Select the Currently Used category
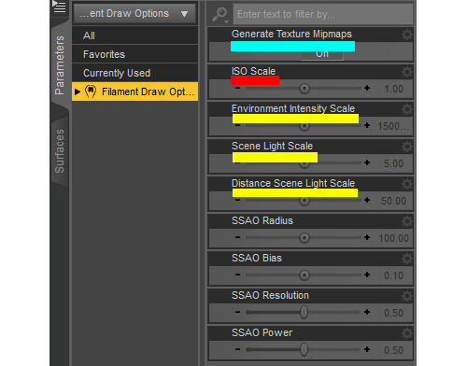The image size is (467, 366). [x=135, y=73]
